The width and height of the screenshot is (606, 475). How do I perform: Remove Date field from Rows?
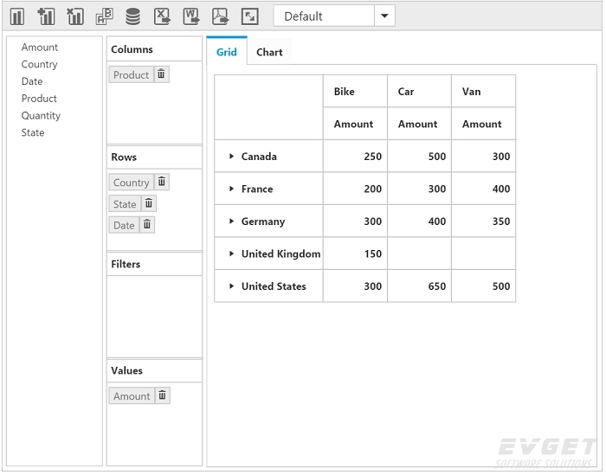coord(147,225)
